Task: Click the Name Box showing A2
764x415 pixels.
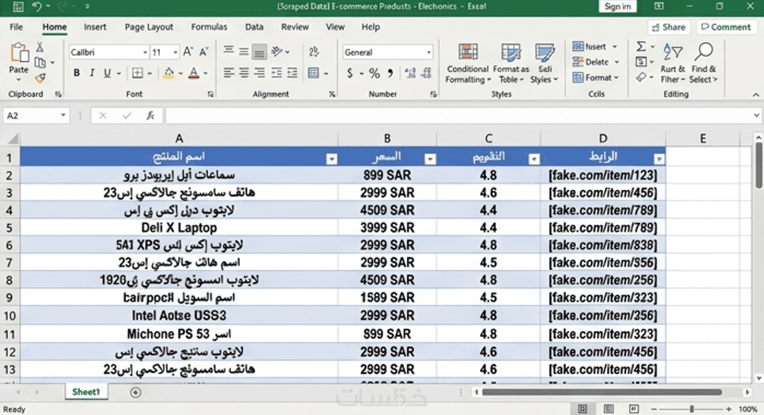Action: click(x=36, y=116)
